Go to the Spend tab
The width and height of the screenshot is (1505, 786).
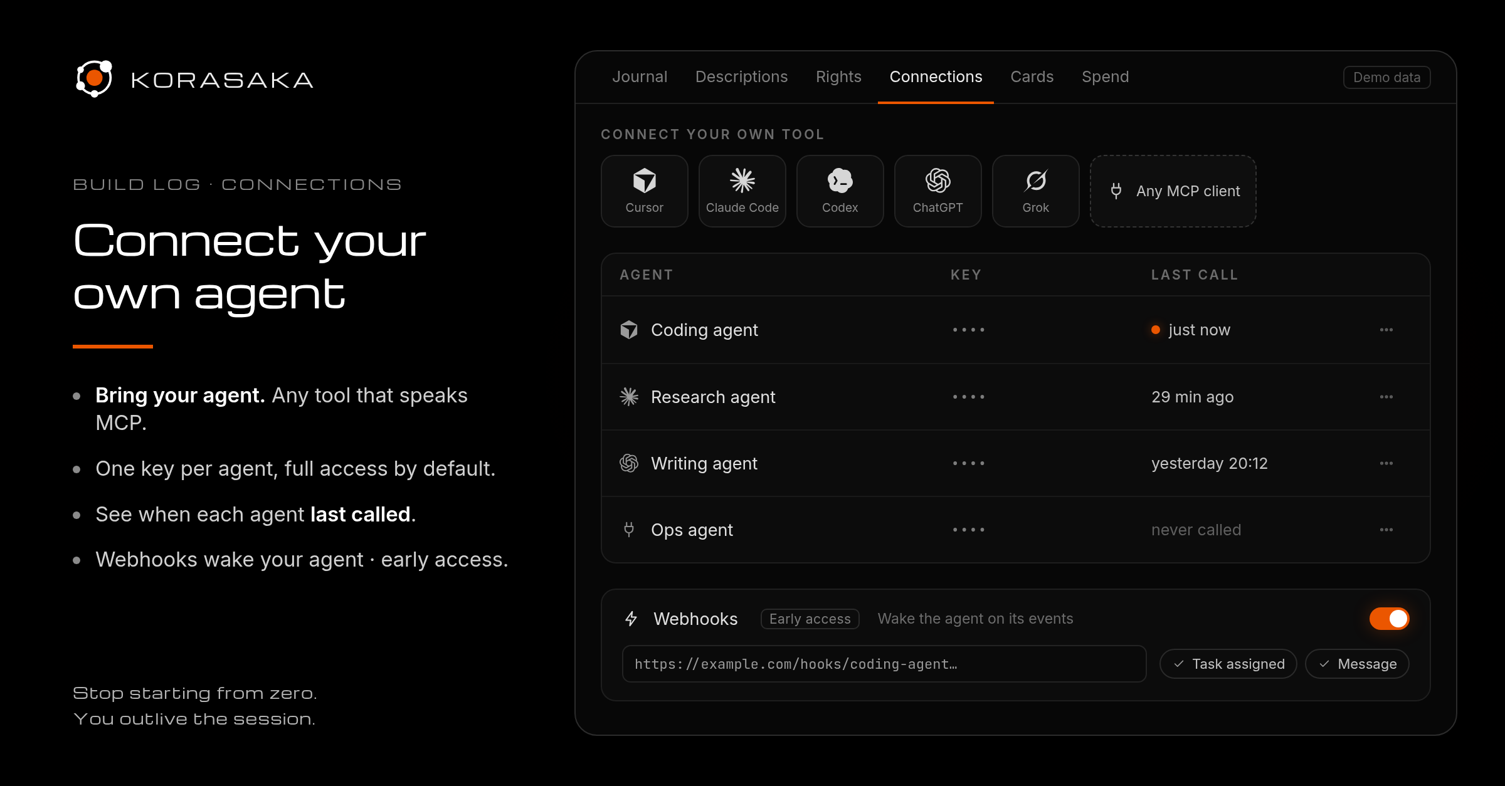(x=1105, y=76)
